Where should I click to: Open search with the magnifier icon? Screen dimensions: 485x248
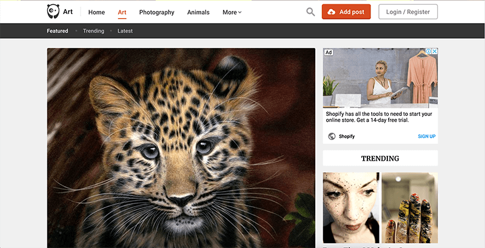310,12
